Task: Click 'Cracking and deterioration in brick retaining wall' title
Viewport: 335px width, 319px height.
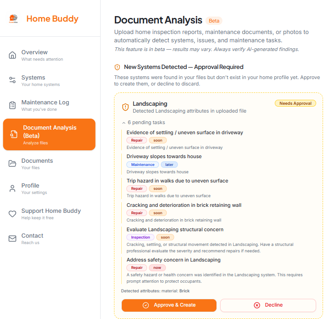Action: pyautogui.click(x=184, y=205)
